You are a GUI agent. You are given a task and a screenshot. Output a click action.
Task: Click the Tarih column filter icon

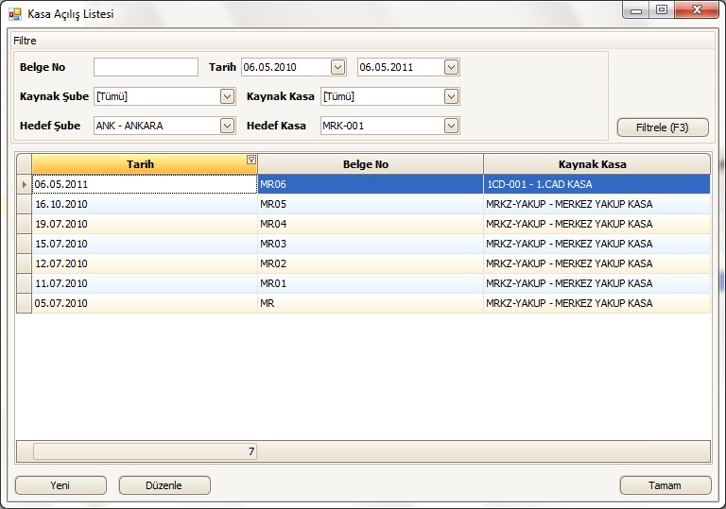coord(251,160)
